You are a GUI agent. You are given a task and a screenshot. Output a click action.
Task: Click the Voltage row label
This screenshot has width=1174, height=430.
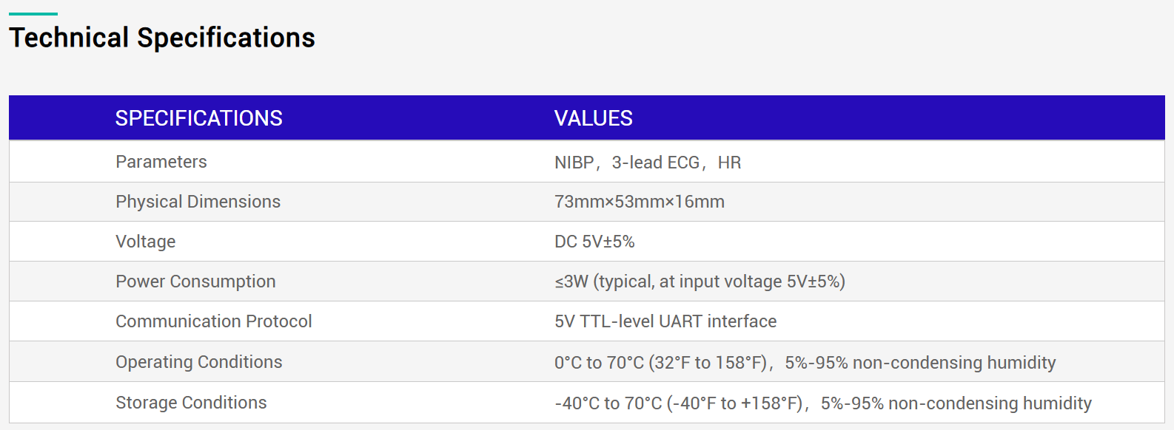pyautogui.click(x=146, y=242)
